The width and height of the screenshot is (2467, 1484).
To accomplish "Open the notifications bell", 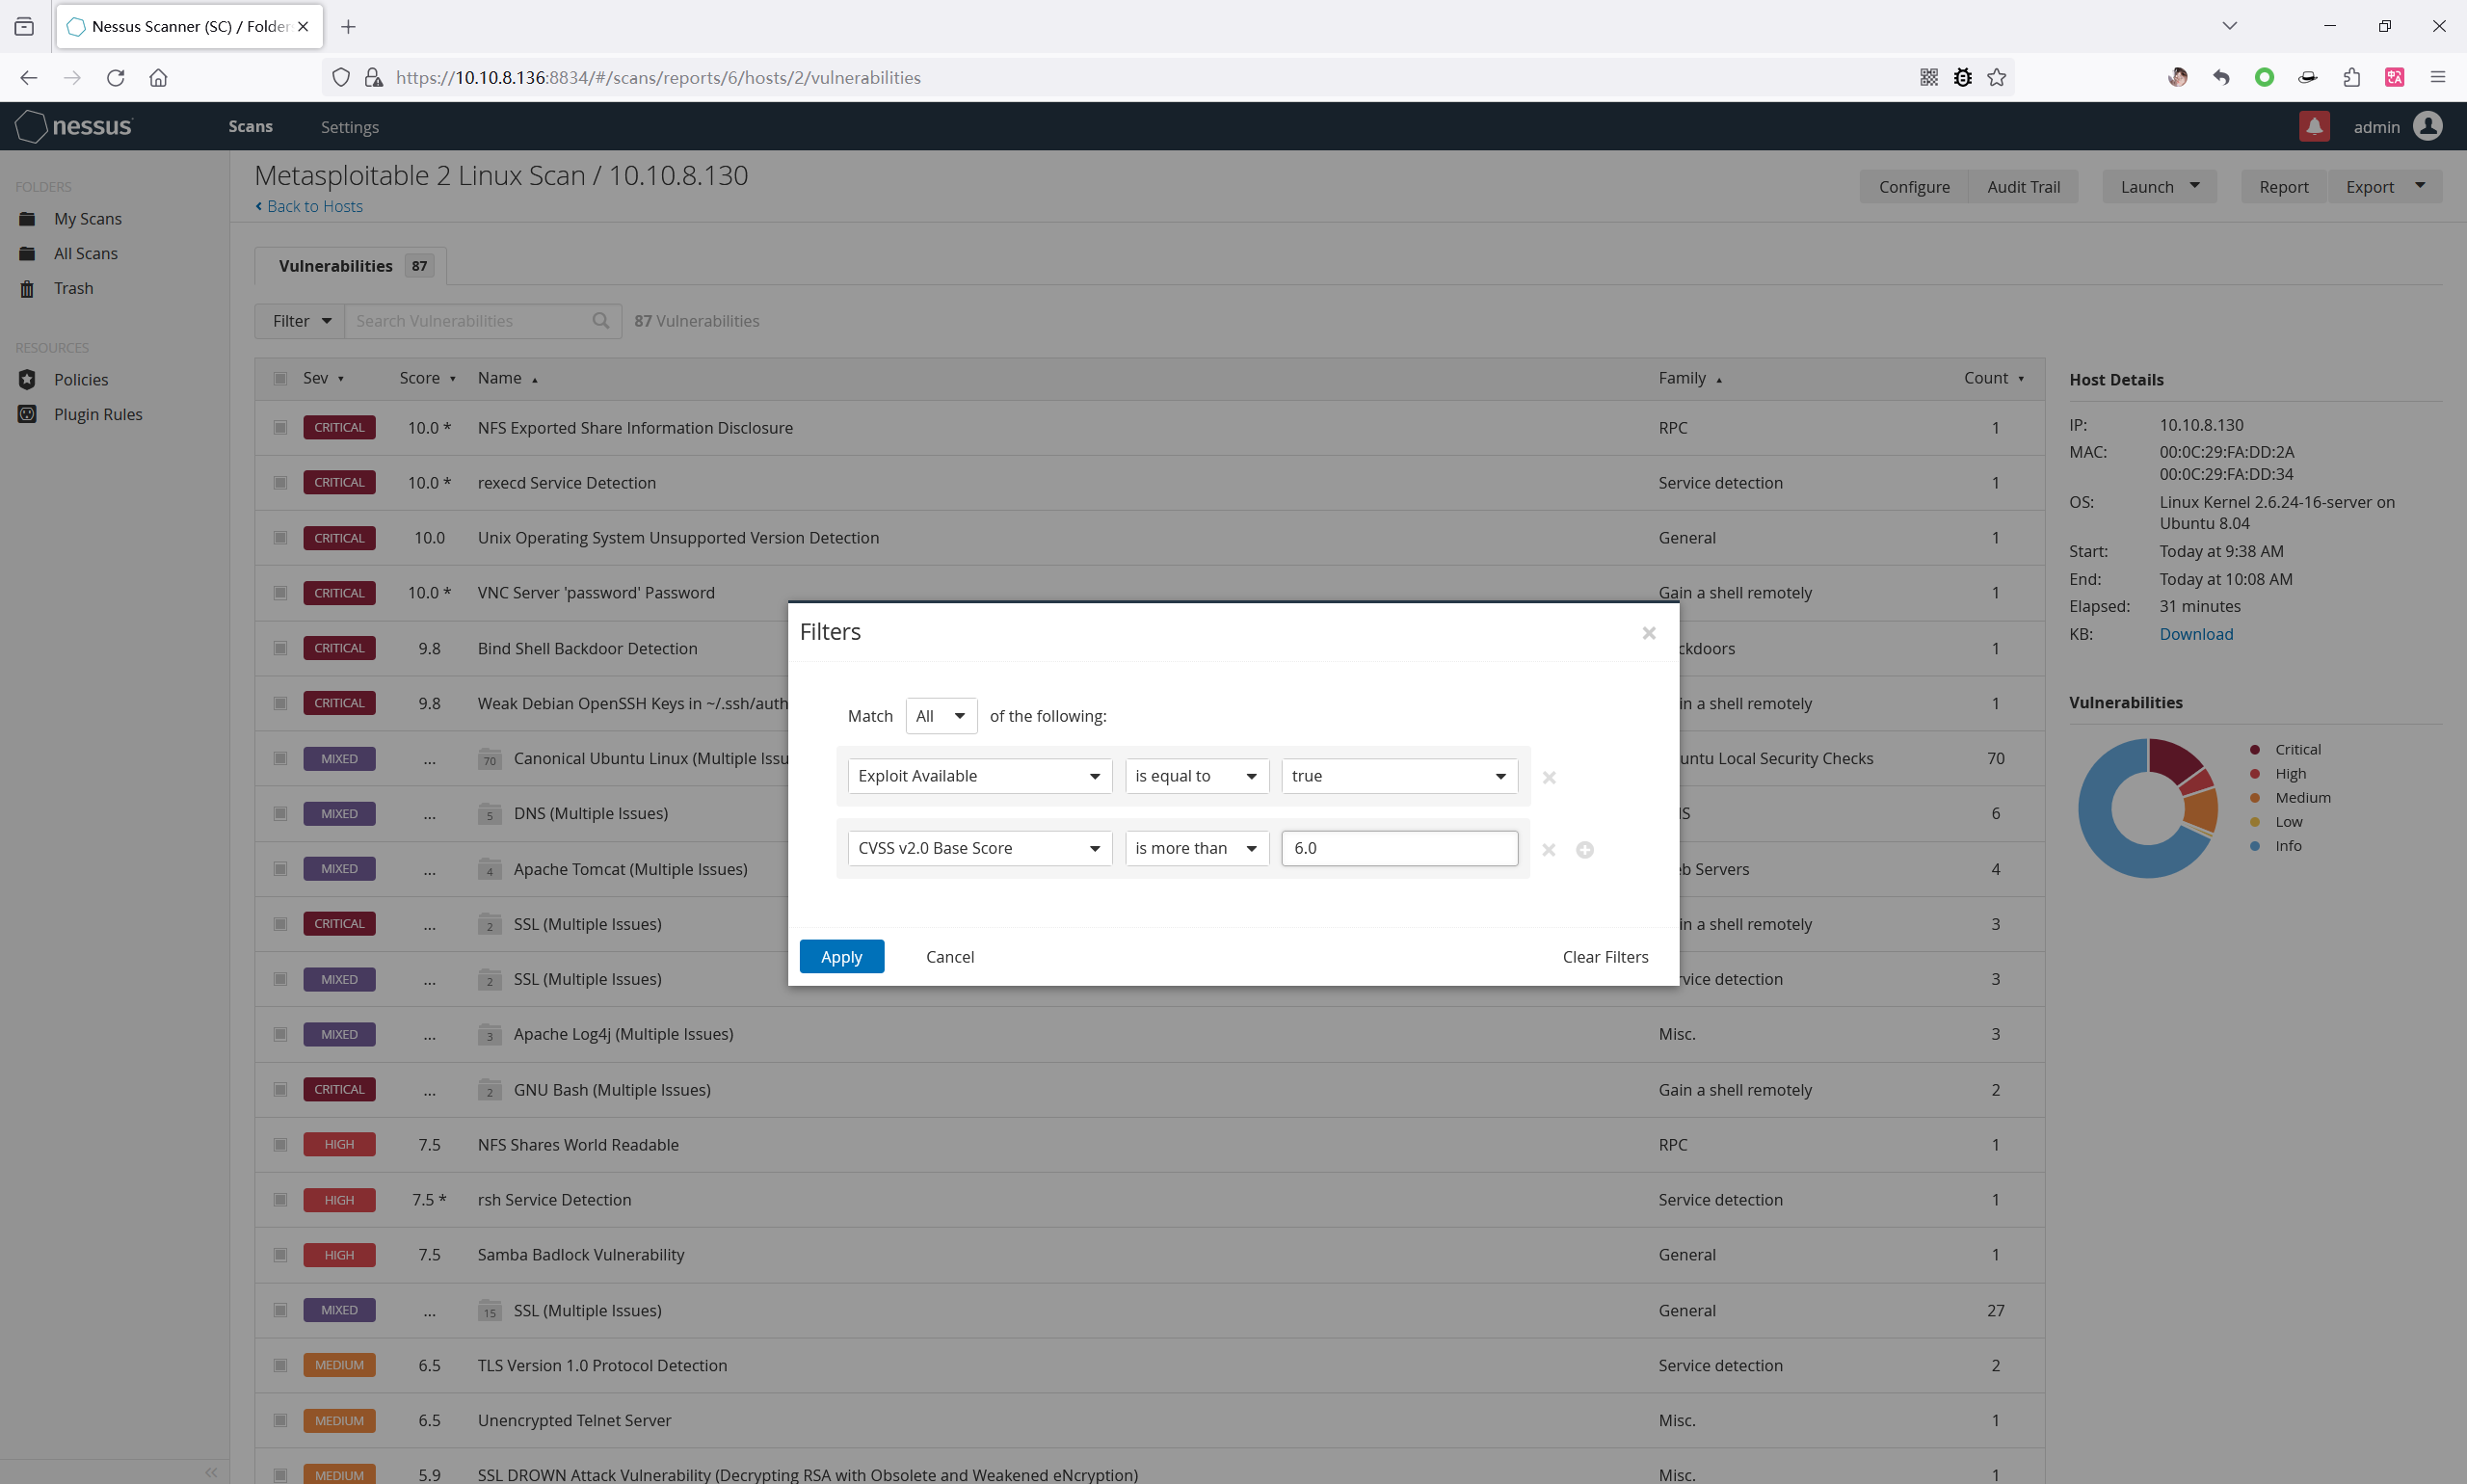I will (x=2314, y=126).
